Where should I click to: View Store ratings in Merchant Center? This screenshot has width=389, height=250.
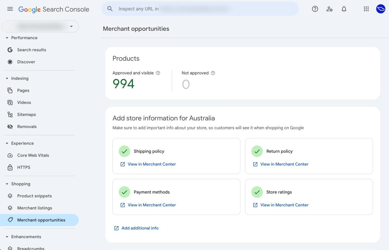[284, 205]
